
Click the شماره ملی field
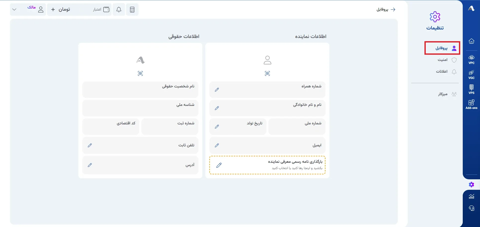click(297, 127)
